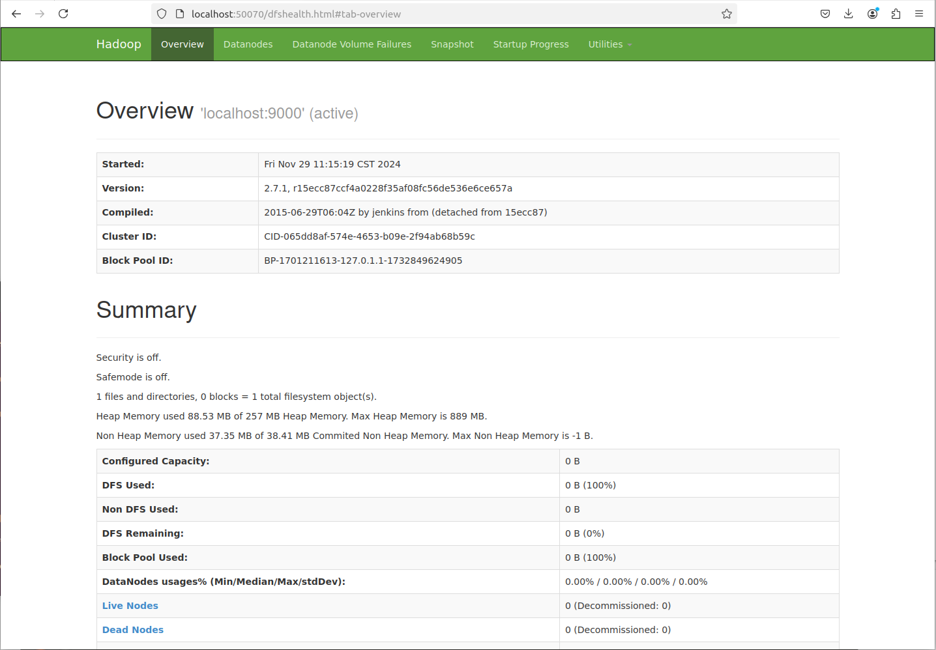Click the Dead Nodes count '0 (Decommissioned: 0)'
Viewport: 936px width, 650px height.
coord(618,630)
